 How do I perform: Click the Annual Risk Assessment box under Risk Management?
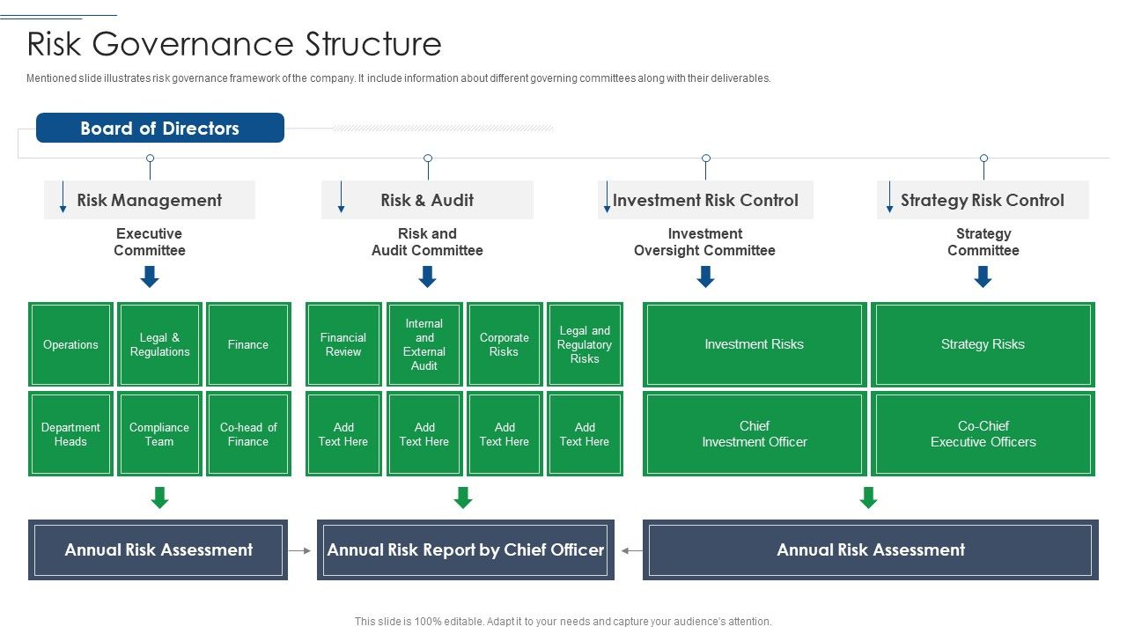tap(158, 550)
